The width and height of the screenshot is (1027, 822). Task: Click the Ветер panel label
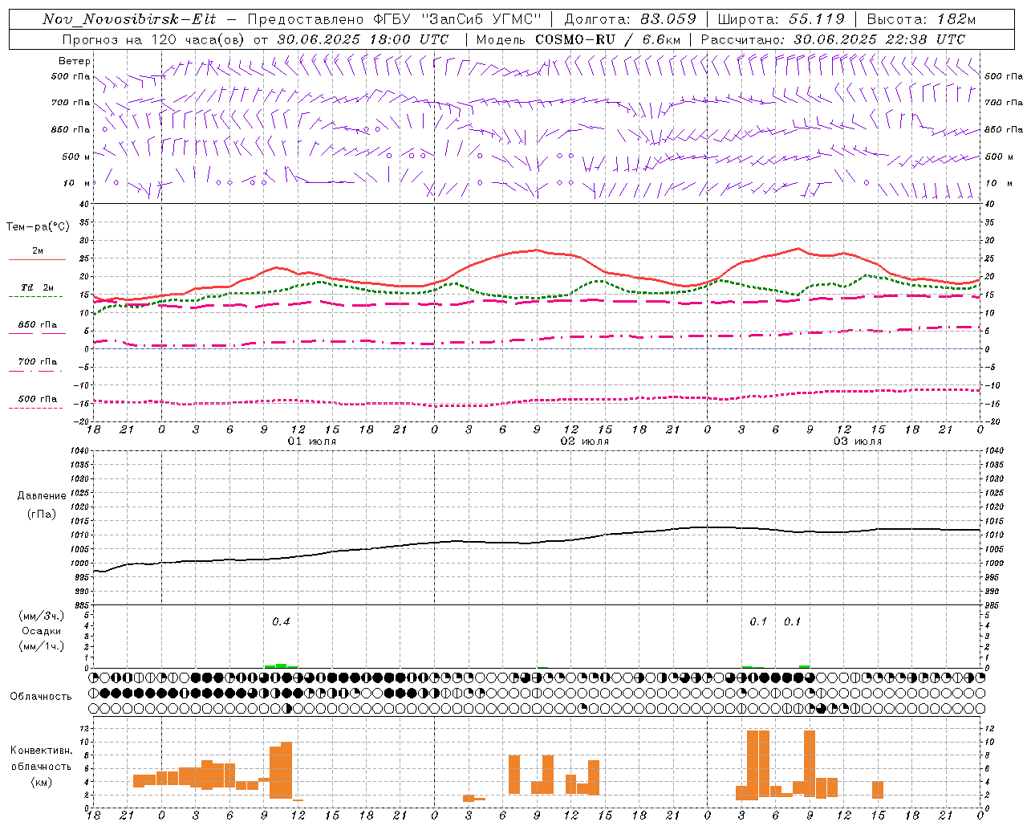(x=74, y=61)
